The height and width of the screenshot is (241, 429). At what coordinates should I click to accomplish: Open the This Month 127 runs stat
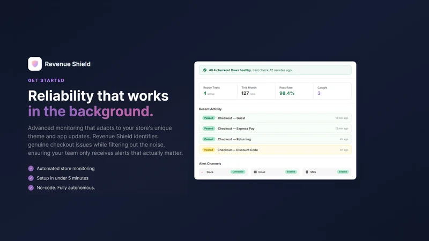tap(256, 91)
